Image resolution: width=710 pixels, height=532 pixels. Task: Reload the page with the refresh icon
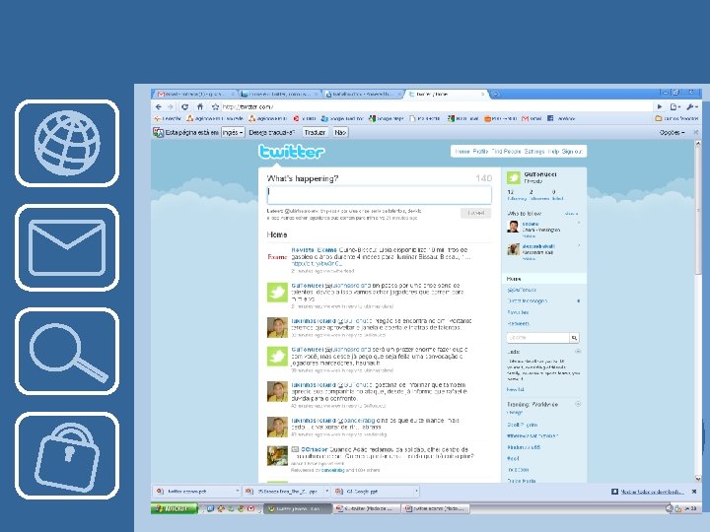coord(184,106)
